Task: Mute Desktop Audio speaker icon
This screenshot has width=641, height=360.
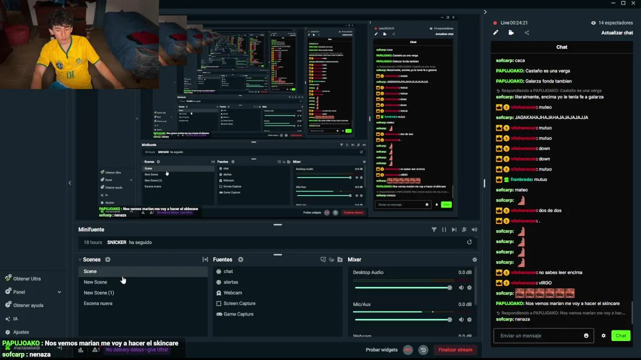Action: tap(461, 287)
